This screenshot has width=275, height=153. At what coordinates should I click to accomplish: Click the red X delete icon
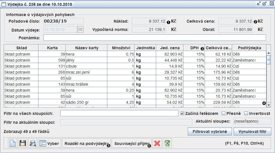coord(157,143)
